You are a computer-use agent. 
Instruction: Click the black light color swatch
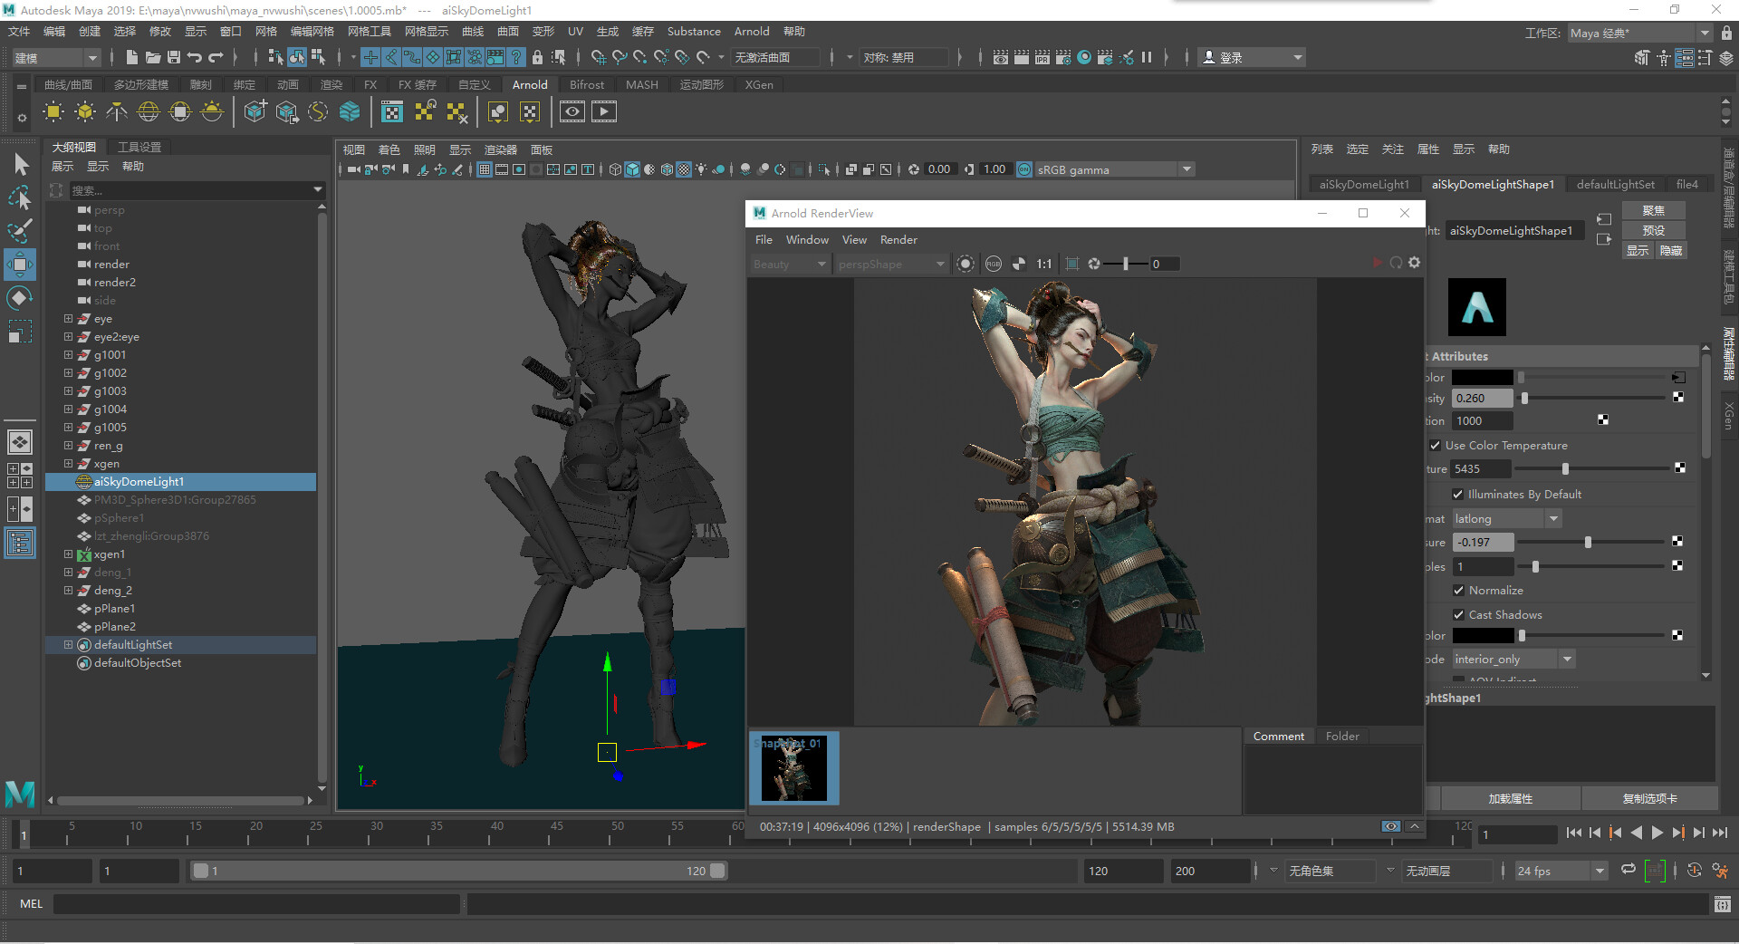tap(1483, 377)
